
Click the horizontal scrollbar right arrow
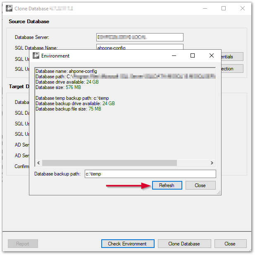[x=212, y=163]
